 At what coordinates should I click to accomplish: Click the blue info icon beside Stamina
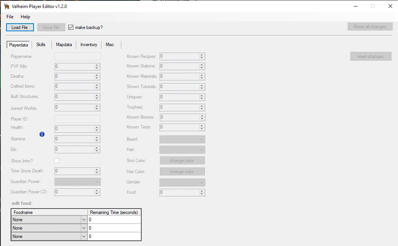[x=42, y=134]
